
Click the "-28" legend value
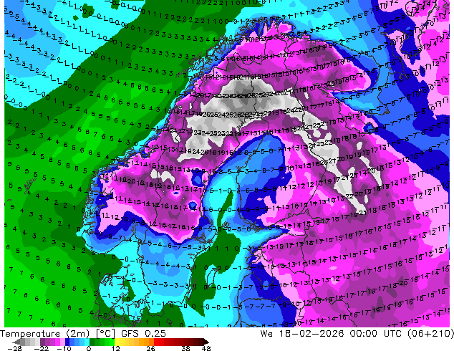pos(14,348)
